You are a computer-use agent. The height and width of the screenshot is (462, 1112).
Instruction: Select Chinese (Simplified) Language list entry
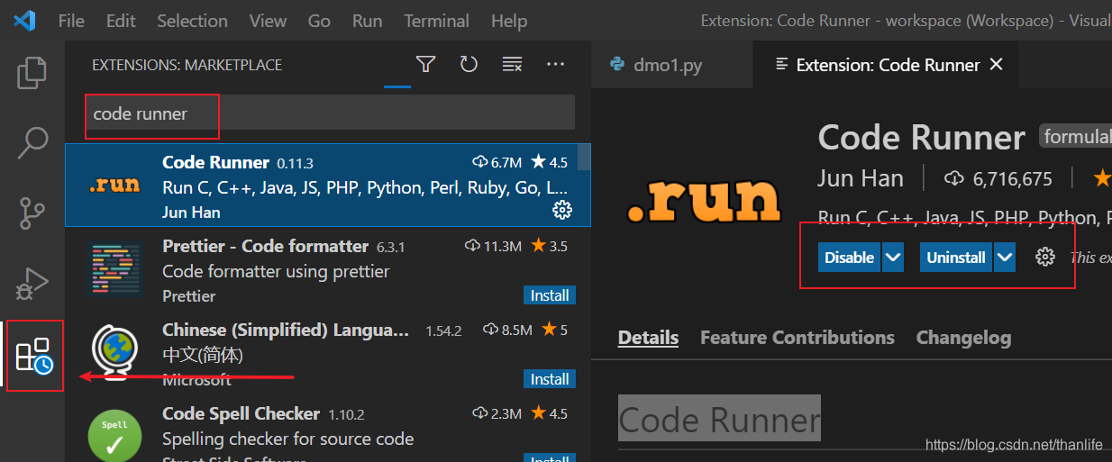328,353
